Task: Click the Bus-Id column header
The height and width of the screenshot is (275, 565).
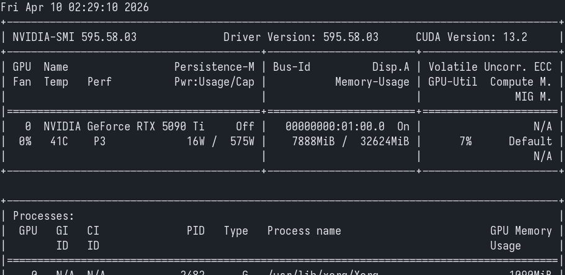Action: 291,67
